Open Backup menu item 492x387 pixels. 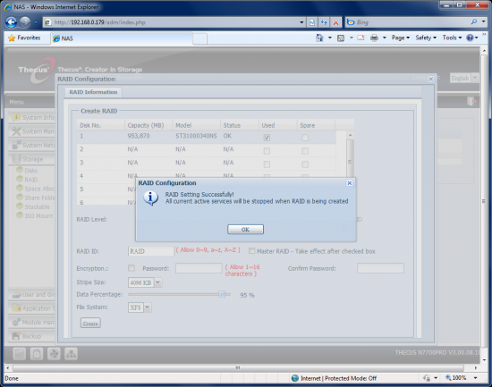coord(32,336)
